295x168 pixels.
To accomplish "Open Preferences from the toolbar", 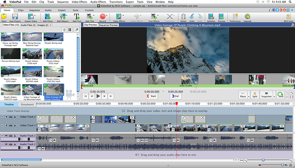I will point(235,17).
